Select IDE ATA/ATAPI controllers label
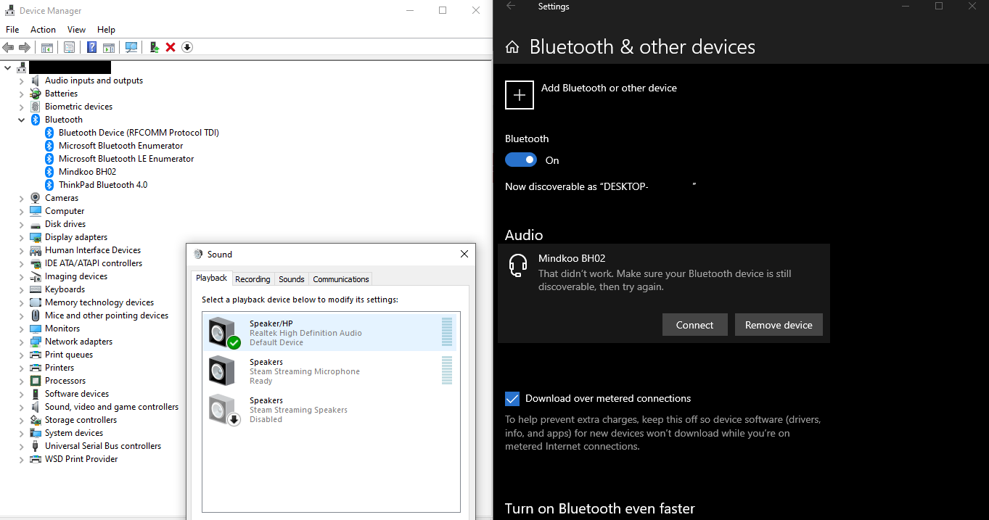Viewport: 989px width, 520px height. [94, 263]
